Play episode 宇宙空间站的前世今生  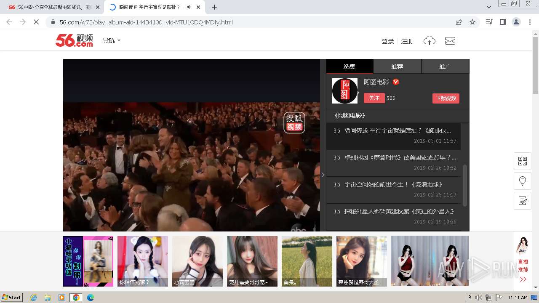coord(393,190)
